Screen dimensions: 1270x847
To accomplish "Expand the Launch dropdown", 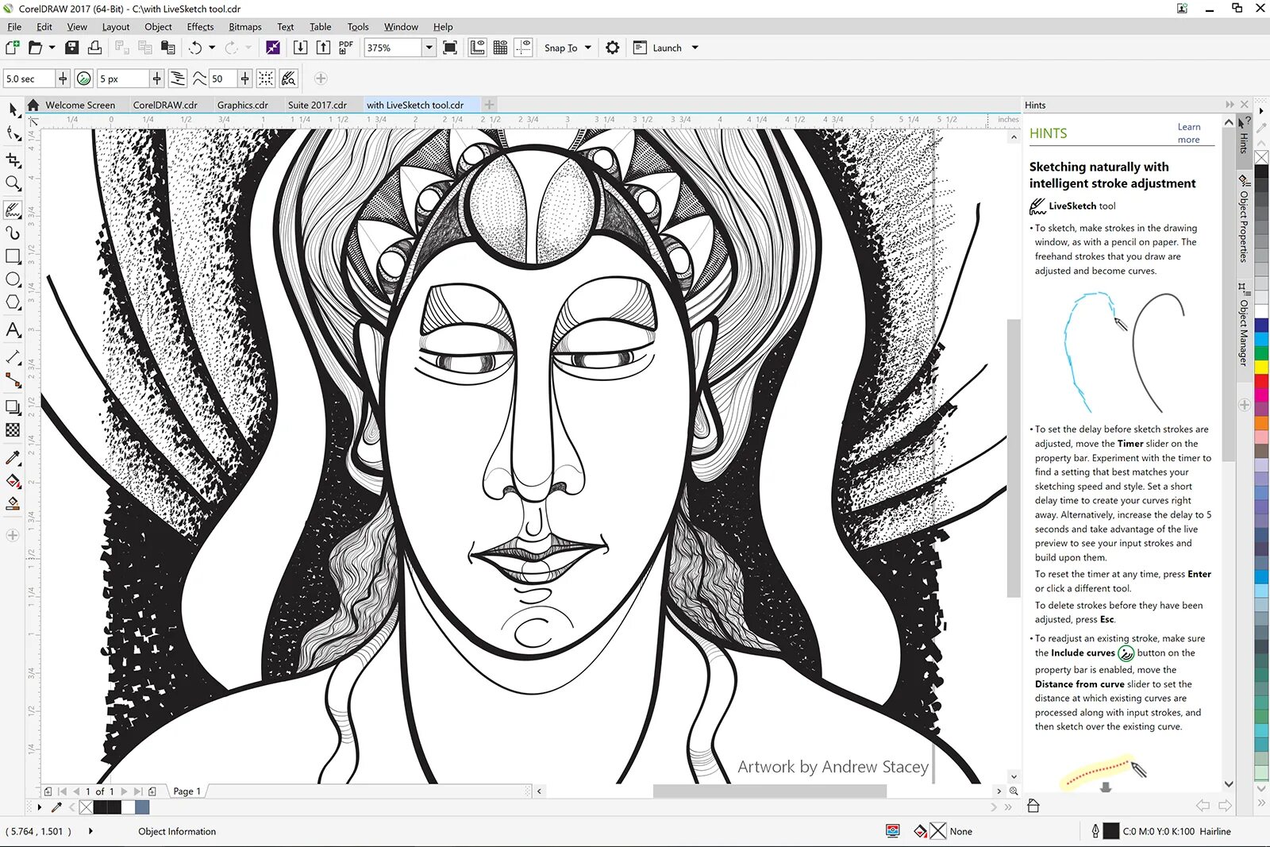I will click(695, 48).
